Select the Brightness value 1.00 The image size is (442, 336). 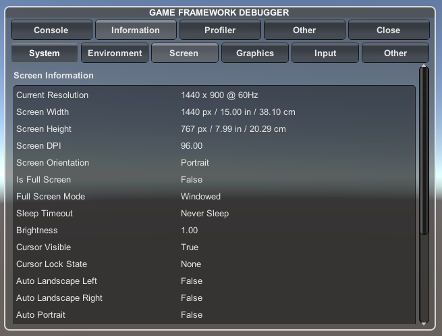pos(190,231)
